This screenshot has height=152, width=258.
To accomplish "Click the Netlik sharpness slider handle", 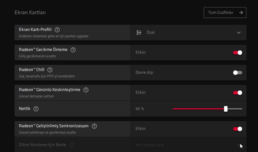I will click(x=226, y=109).
